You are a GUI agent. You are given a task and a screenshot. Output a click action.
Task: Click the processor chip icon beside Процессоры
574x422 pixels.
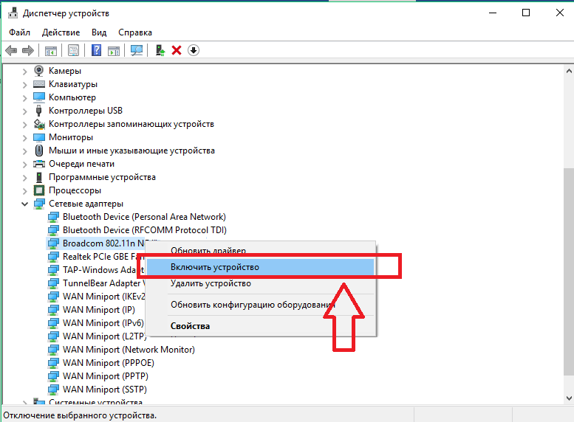[x=39, y=190]
